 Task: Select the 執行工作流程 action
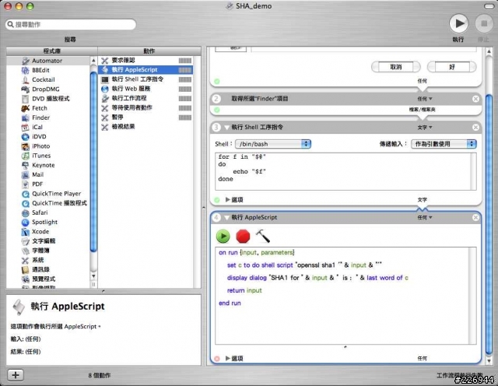[x=146, y=98]
